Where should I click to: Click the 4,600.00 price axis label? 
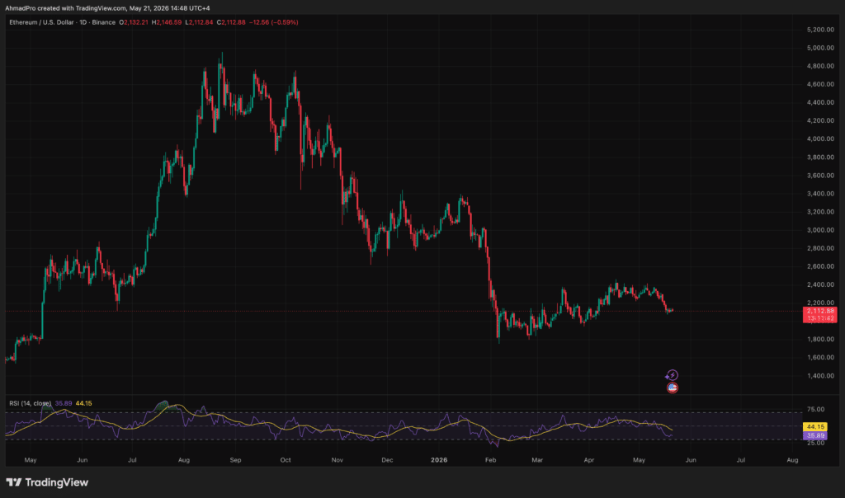(x=820, y=85)
